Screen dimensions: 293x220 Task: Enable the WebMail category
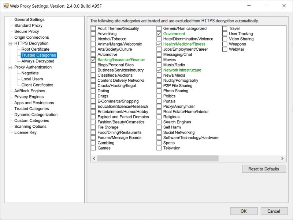224,49
